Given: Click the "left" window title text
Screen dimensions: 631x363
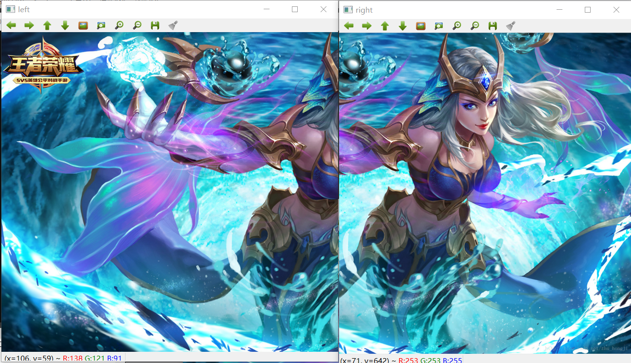Looking at the screenshot, I should point(24,10).
